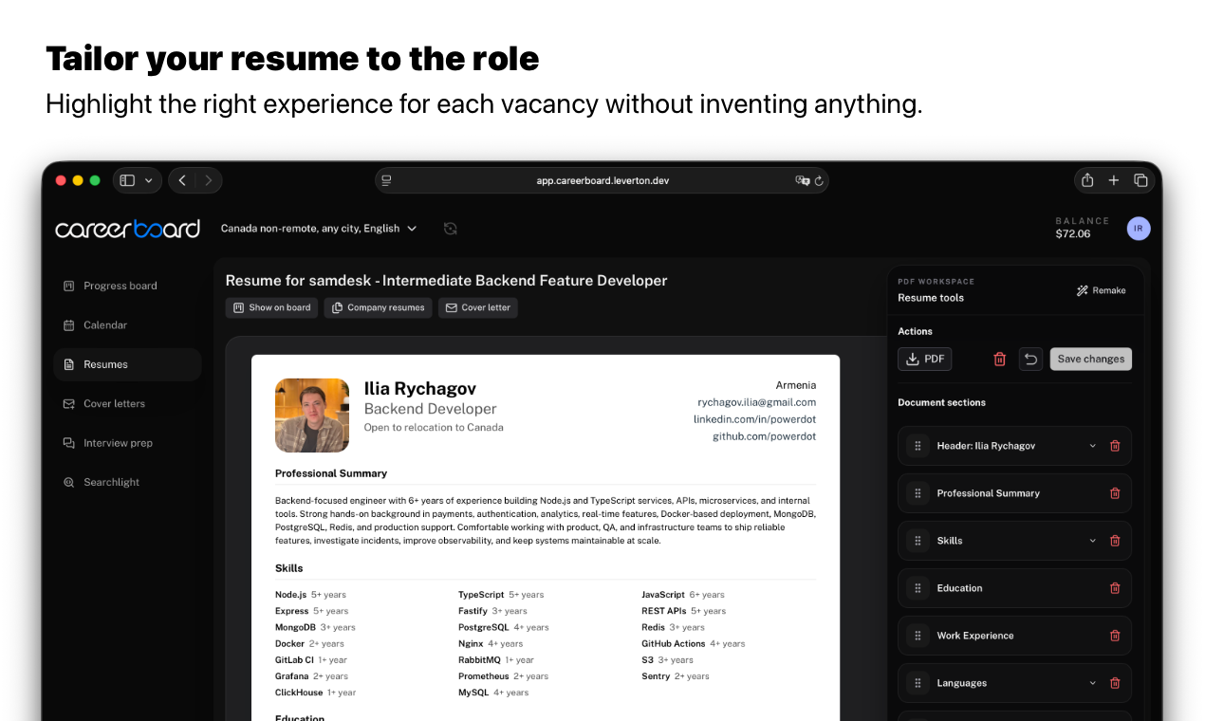Open Company resumes
Image resolution: width=1205 pixels, height=721 pixels.
pos(378,307)
